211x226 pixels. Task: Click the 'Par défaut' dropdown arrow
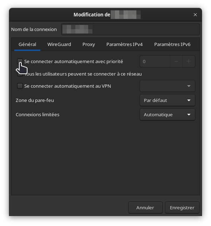pyautogui.click(x=189, y=100)
